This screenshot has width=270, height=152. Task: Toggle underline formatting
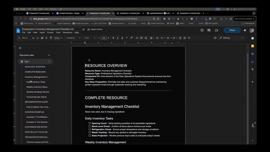tap(122, 38)
